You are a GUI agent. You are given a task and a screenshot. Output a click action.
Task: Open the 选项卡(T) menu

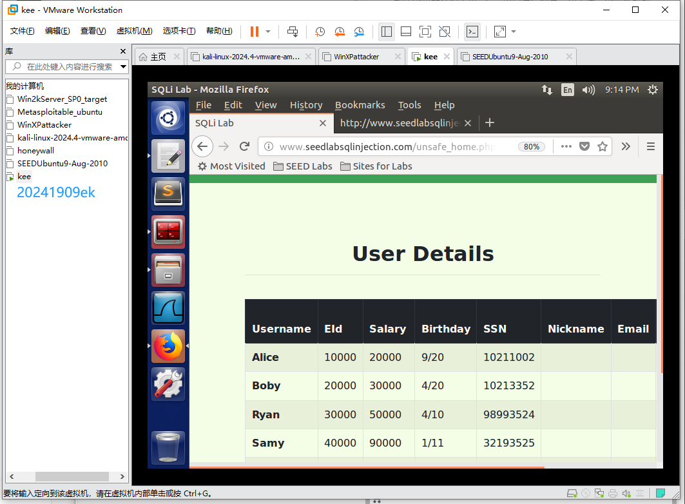[179, 30]
